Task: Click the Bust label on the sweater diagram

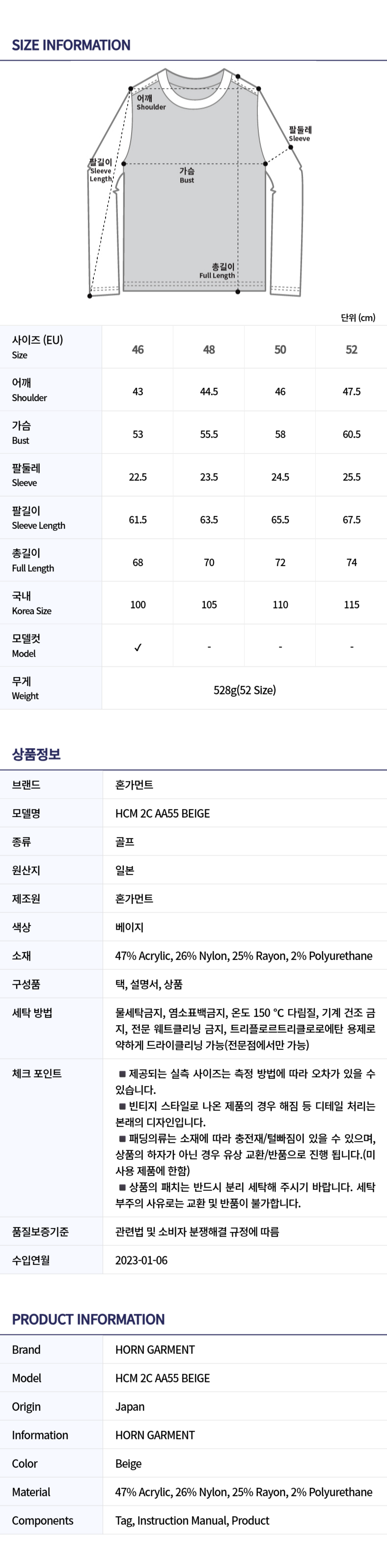Action: tap(187, 175)
